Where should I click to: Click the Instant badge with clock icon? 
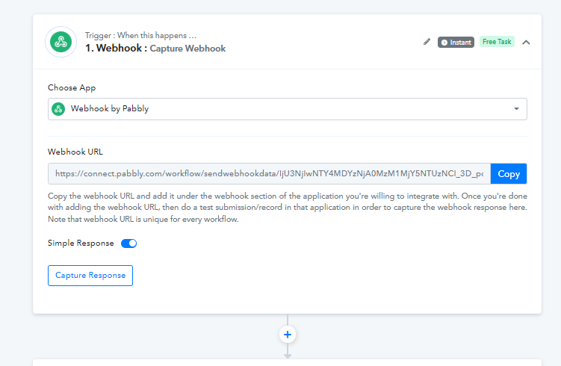pos(456,43)
